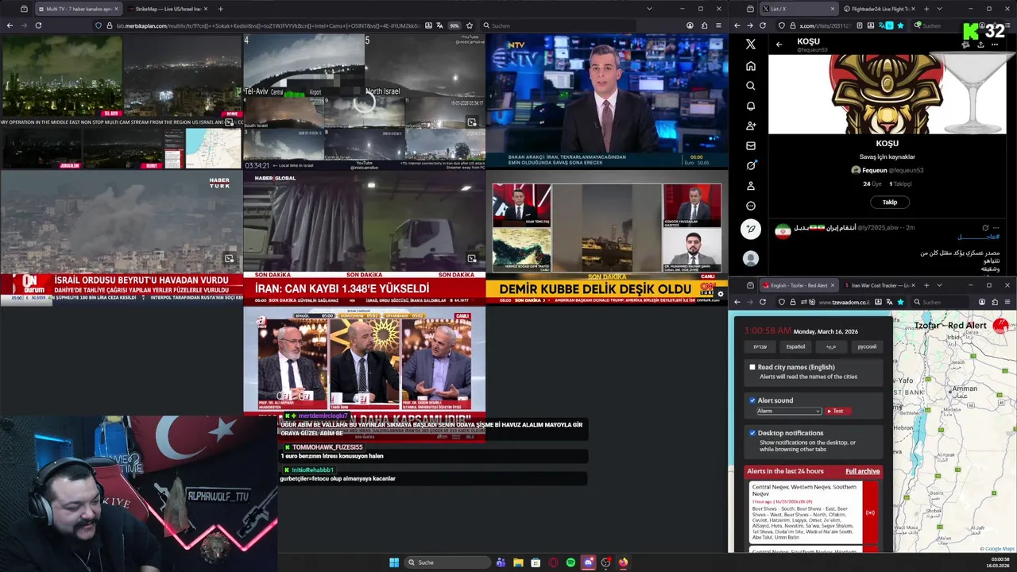Image resolution: width=1017 pixels, height=572 pixels.
Task: Switch to Iran War Cost Tracker tab
Action: click(881, 285)
